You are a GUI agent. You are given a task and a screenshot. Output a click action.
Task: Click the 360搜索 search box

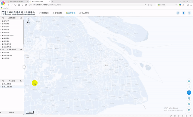coord(167,5)
